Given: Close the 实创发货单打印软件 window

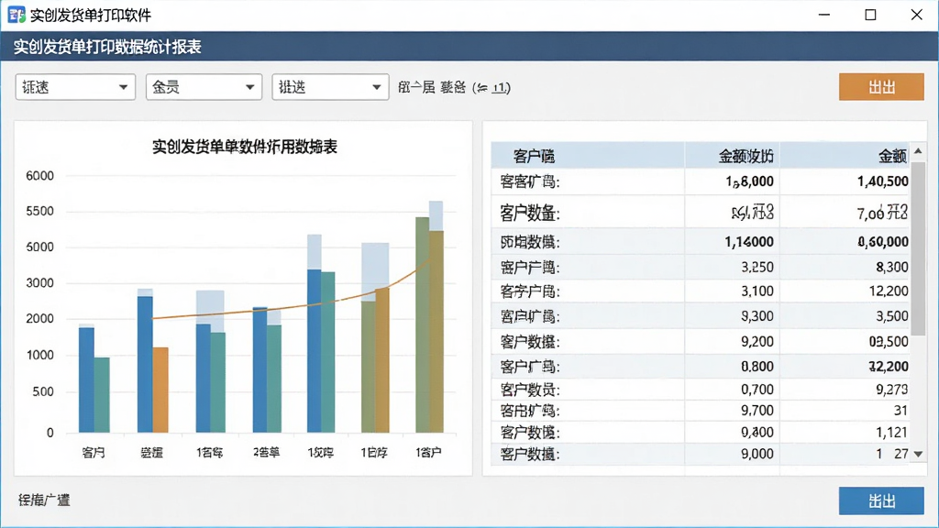Looking at the screenshot, I should pos(916,15).
